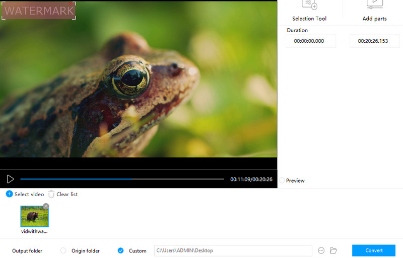Click the Selection Tool label

[309, 19]
